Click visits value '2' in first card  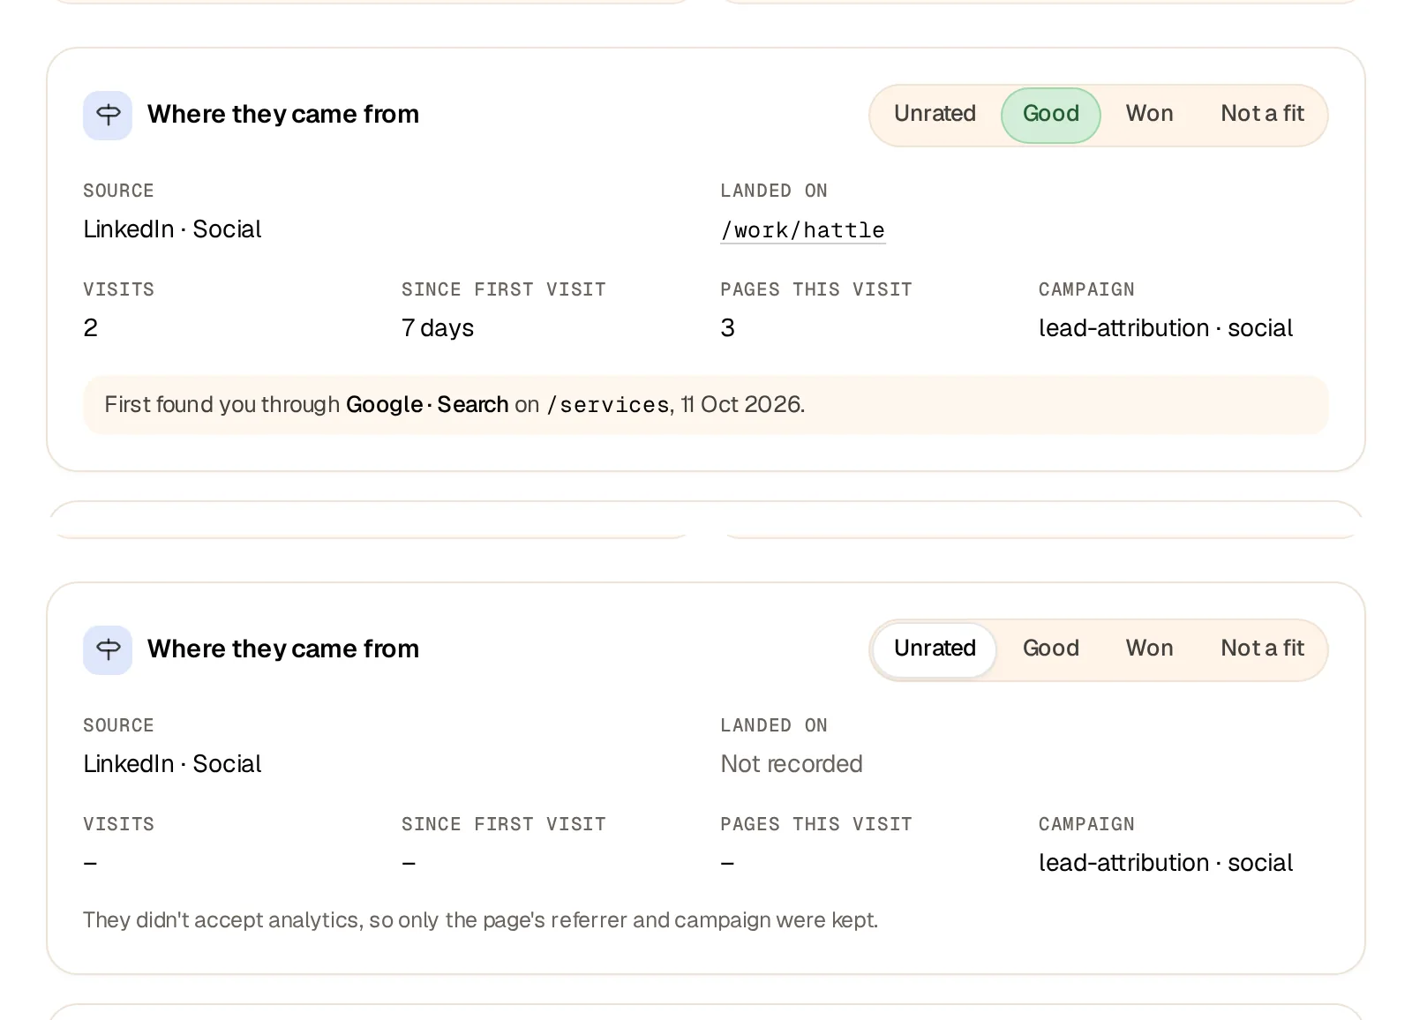(91, 328)
